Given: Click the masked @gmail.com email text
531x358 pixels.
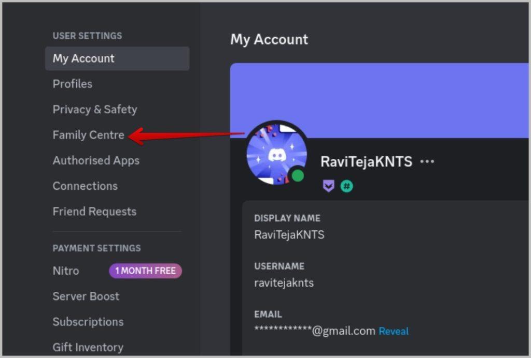Looking at the screenshot, I should pos(315,331).
